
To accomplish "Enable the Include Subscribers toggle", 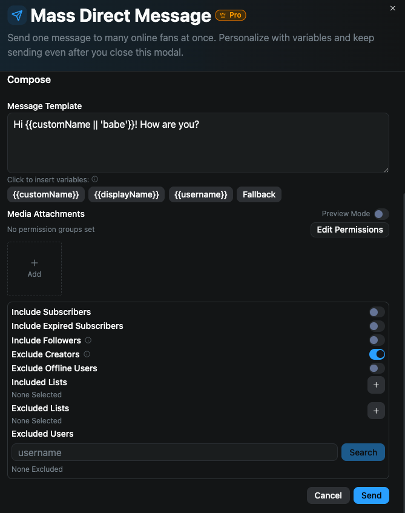I will 377,312.
